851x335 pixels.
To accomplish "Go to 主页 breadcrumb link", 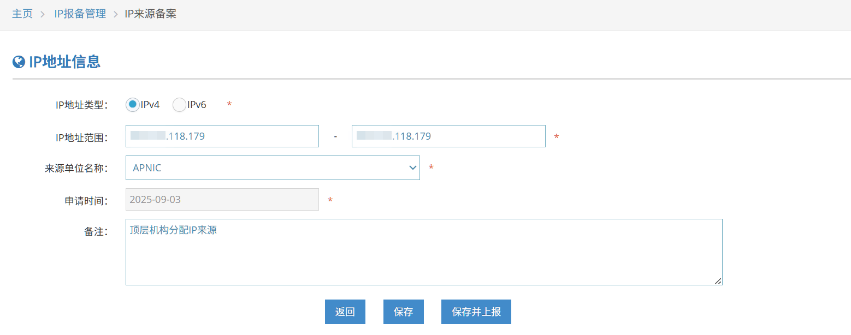I will click(x=22, y=14).
